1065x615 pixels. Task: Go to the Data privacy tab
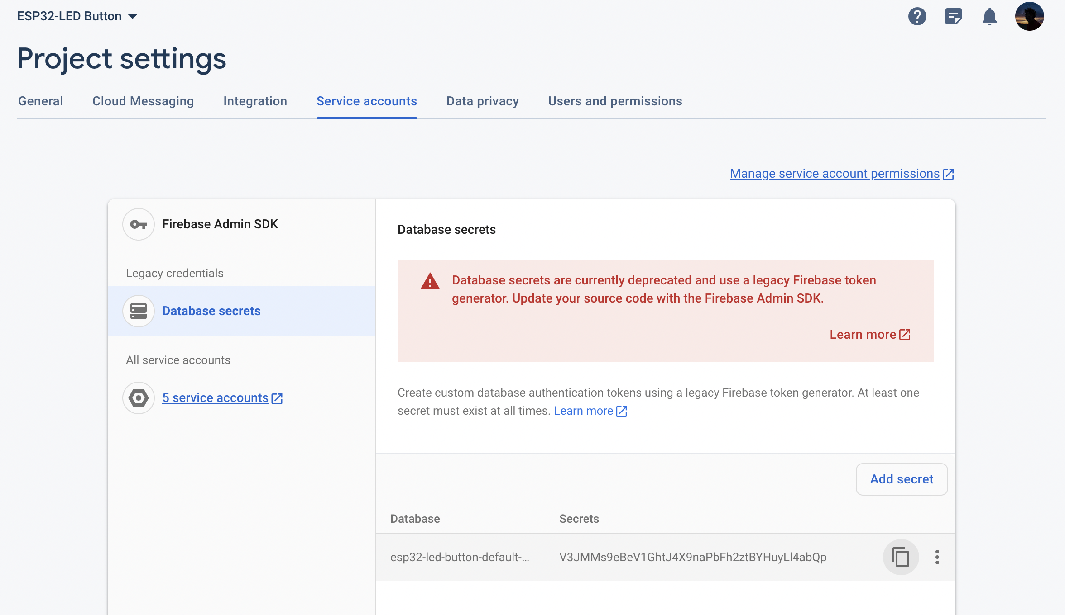click(482, 101)
